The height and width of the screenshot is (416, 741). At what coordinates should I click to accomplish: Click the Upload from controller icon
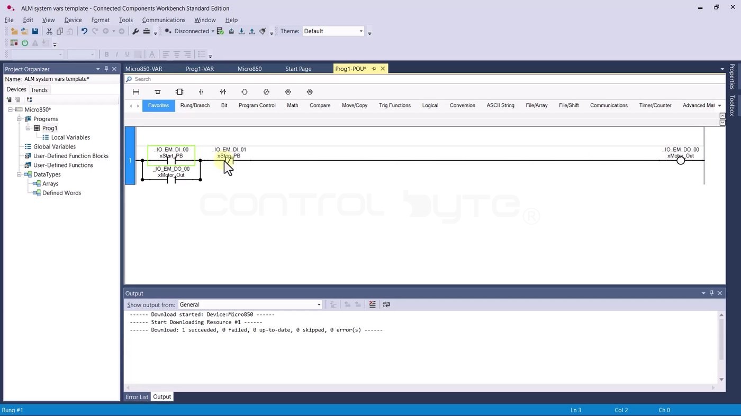coord(252,31)
